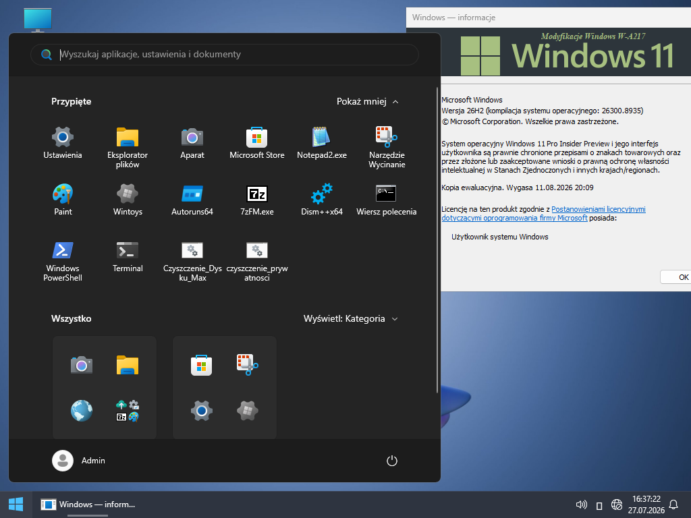The width and height of the screenshot is (691, 518).
Task: Switch to Windows — inform... taskbar button
Action: [x=88, y=505]
